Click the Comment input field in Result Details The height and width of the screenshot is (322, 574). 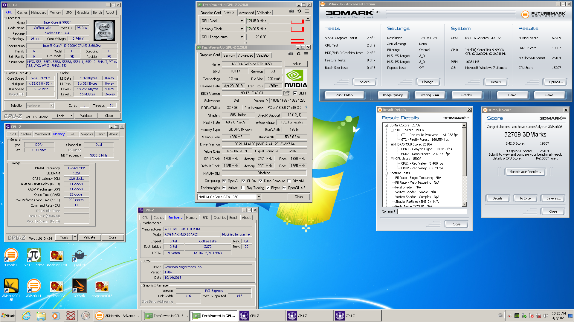(432, 211)
